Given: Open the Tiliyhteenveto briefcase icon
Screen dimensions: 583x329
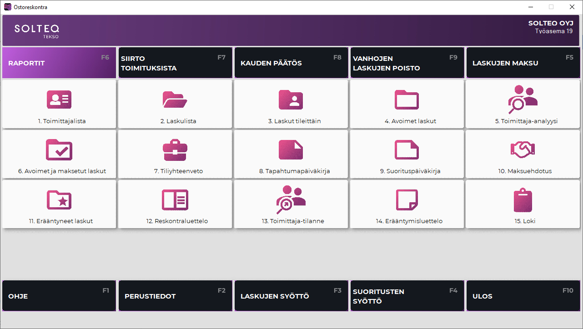Looking at the screenshot, I should (x=175, y=150).
